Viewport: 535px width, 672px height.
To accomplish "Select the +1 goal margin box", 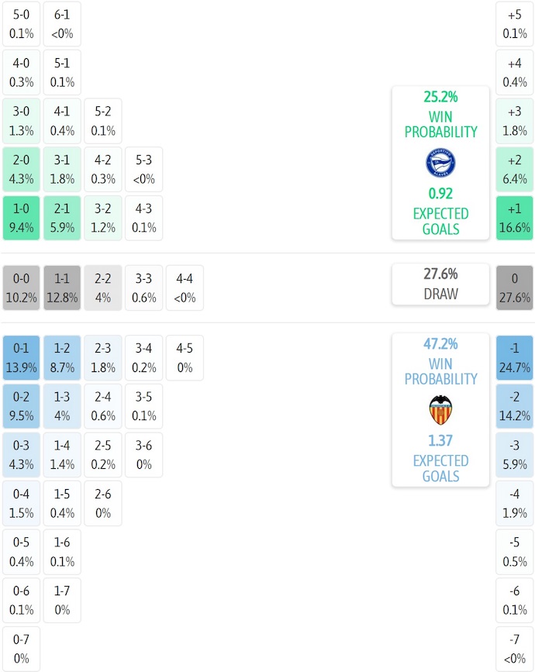I will click(x=515, y=219).
